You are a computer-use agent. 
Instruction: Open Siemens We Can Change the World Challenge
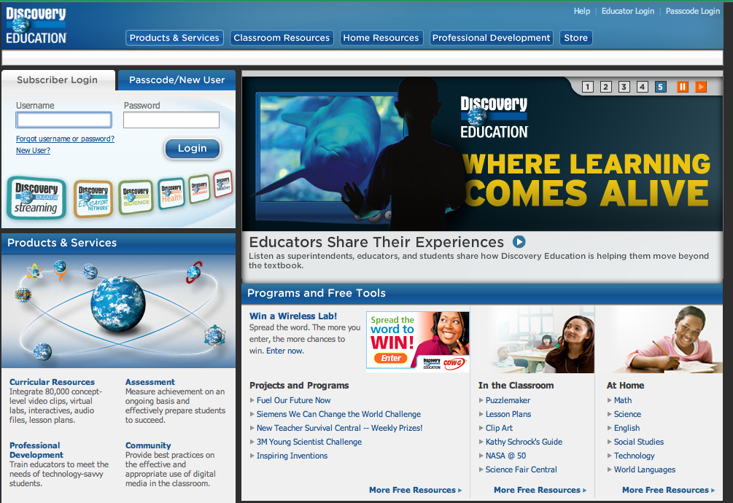pos(338,414)
